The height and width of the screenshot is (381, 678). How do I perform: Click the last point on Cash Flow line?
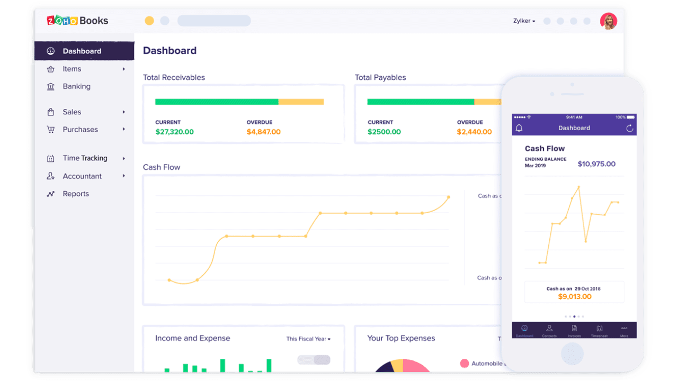[449, 197]
